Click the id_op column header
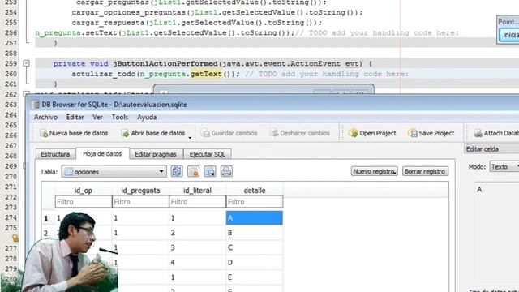Screen dimensions: 519x292 pyautogui.click(x=84, y=191)
